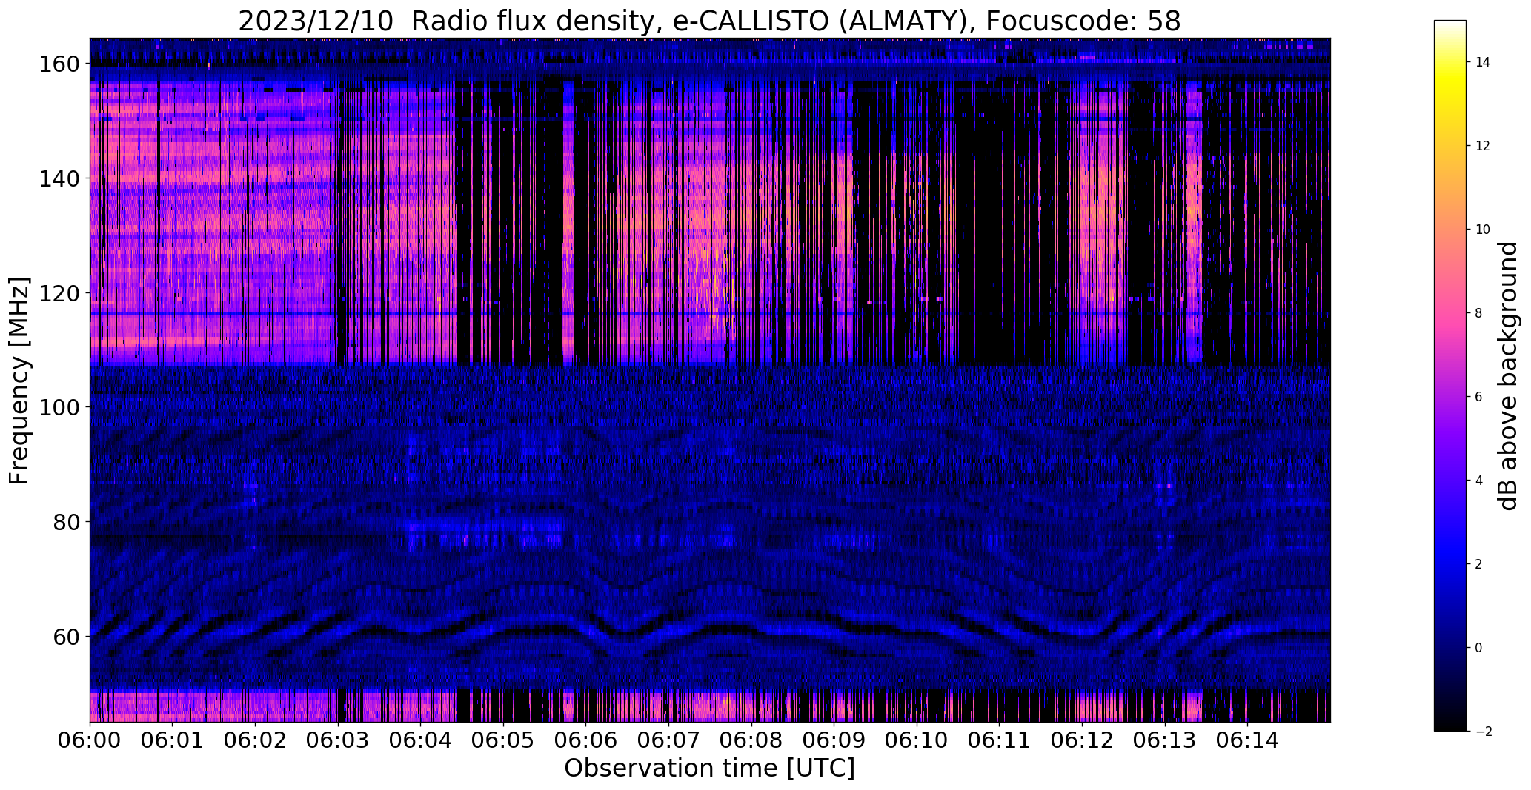Click the 06:06 time tick label

tap(585, 740)
